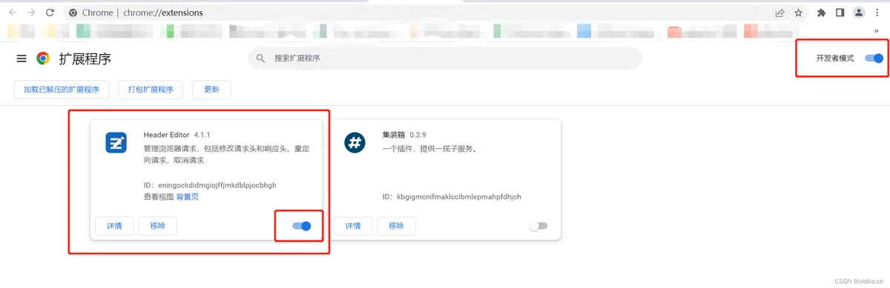
Task: Open the side panel icon
Action: pos(840,13)
